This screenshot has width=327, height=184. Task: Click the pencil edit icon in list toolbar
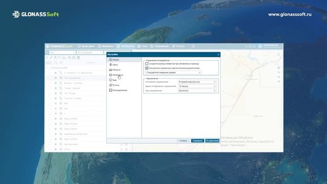point(51,58)
